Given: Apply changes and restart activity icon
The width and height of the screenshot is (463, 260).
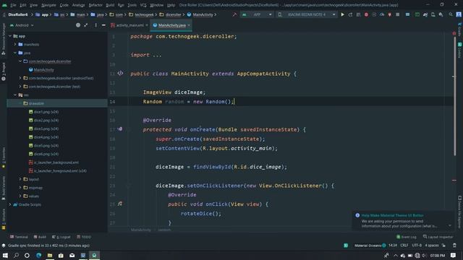Looking at the screenshot, I should click(350, 14).
